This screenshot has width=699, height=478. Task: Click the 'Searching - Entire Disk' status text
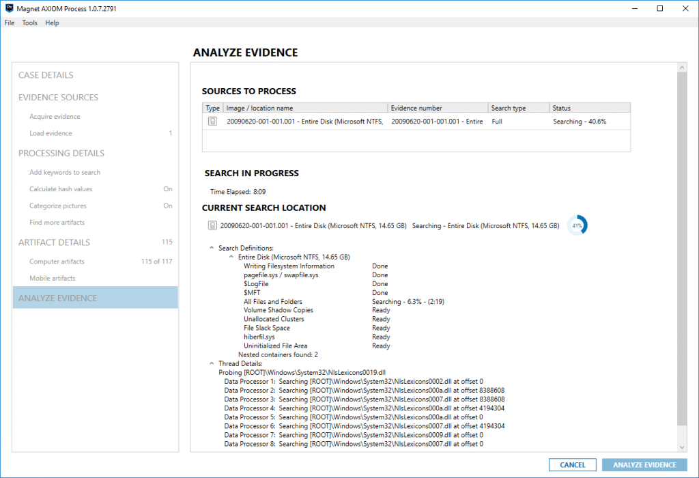485,225
